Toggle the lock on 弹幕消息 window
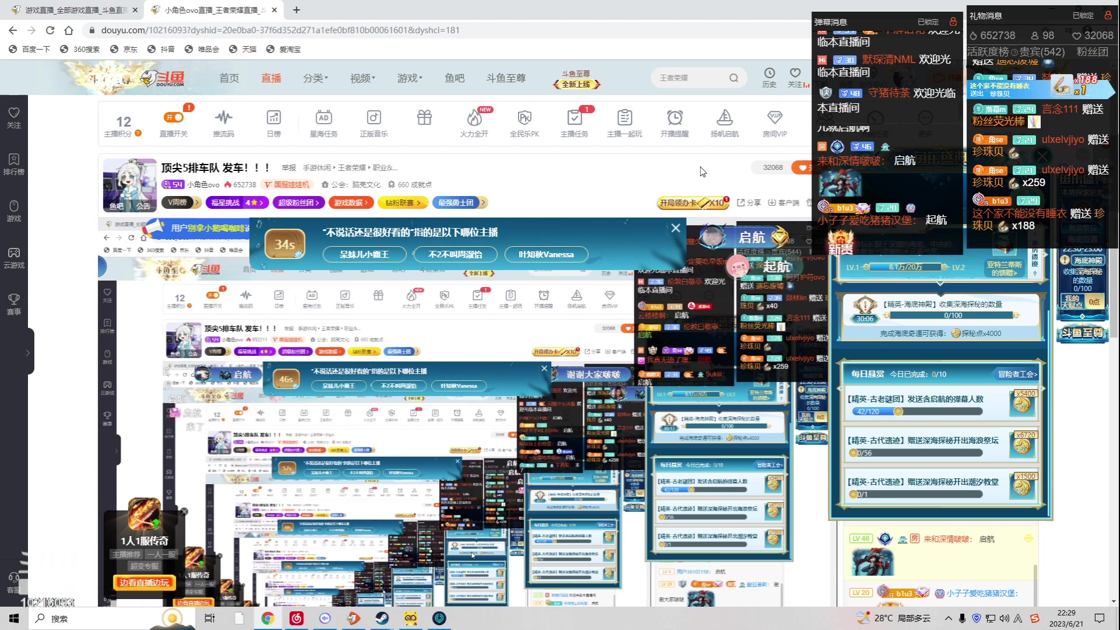Screen dimensions: 1120x630 pyautogui.click(x=953, y=22)
